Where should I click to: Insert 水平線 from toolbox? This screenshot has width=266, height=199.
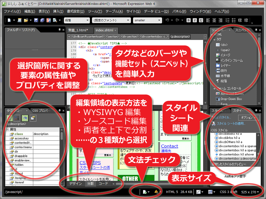[223, 76]
